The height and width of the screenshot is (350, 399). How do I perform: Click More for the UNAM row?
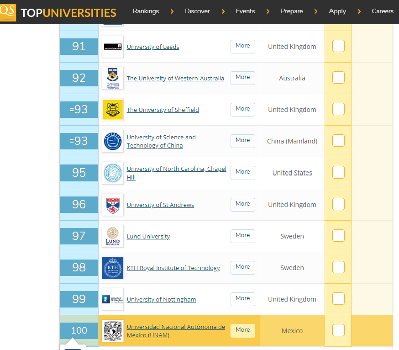(243, 331)
